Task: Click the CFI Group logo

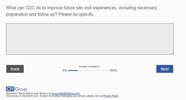Action: click(17, 89)
